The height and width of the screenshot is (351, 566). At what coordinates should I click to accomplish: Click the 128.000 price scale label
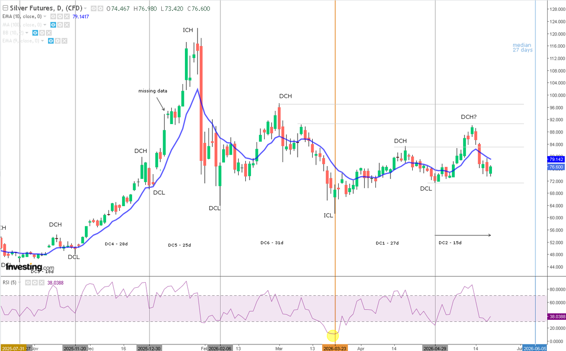557,9
